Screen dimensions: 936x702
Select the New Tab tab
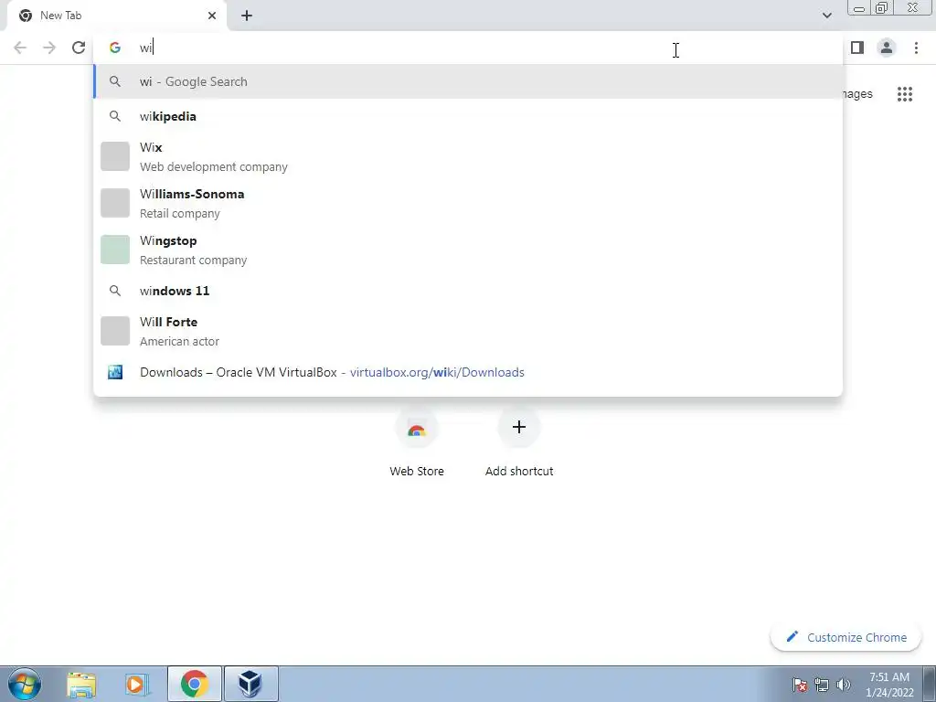tap(117, 16)
